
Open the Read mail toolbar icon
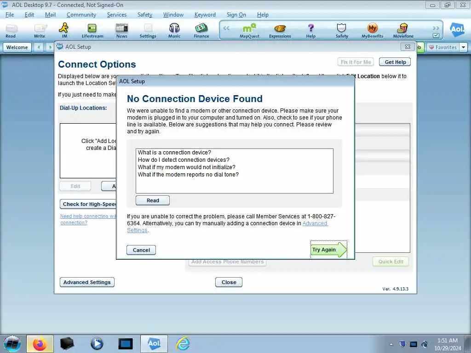point(11,31)
